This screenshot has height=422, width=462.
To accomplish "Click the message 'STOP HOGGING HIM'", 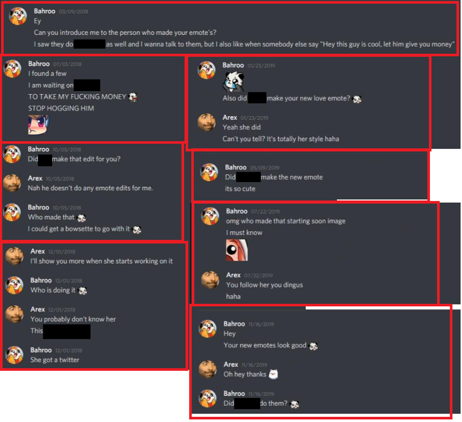I will coord(61,108).
